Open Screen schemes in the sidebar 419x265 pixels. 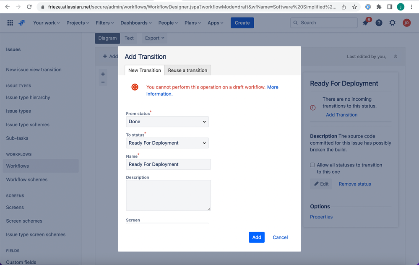[24, 221]
